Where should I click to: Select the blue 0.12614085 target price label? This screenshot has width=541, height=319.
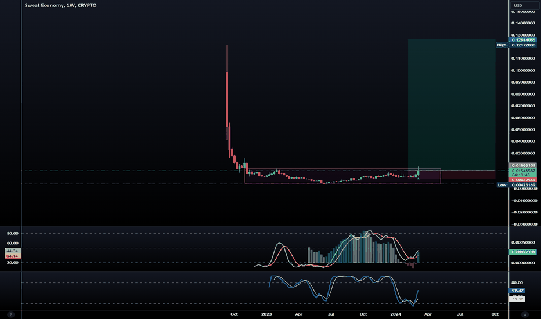click(x=523, y=41)
